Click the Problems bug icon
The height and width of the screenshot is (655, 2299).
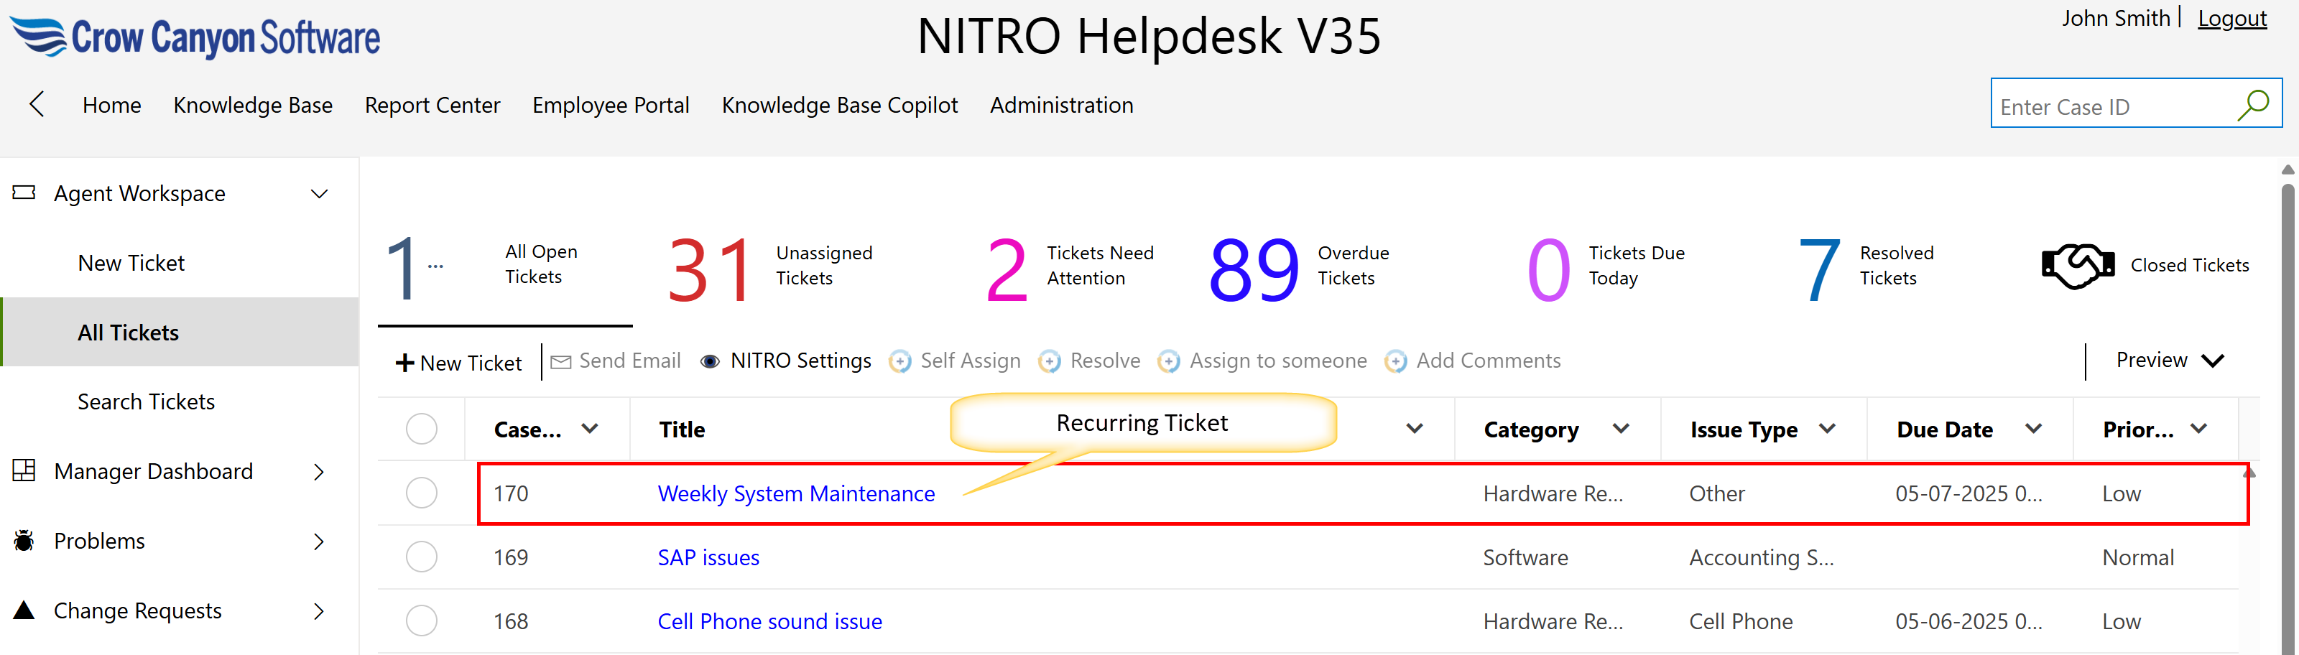24,541
